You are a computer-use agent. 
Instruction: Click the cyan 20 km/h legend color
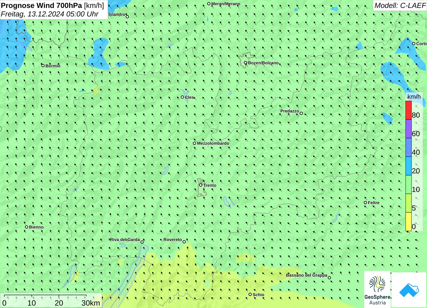(x=408, y=166)
